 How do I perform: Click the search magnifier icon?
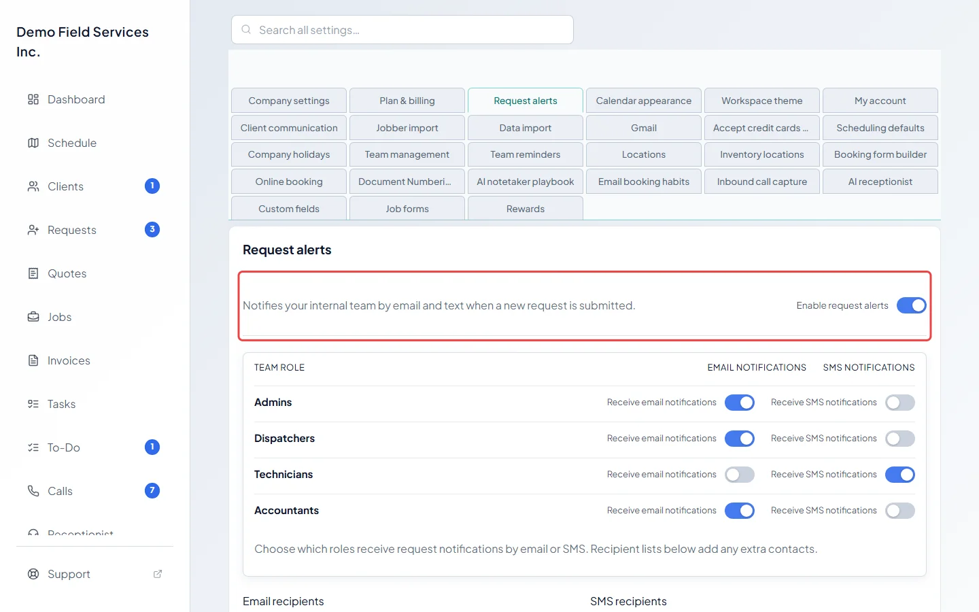tap(246, 30)
